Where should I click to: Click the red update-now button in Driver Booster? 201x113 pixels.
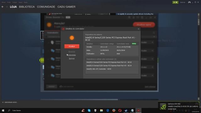pyautogui.click(x=144, y=24)
